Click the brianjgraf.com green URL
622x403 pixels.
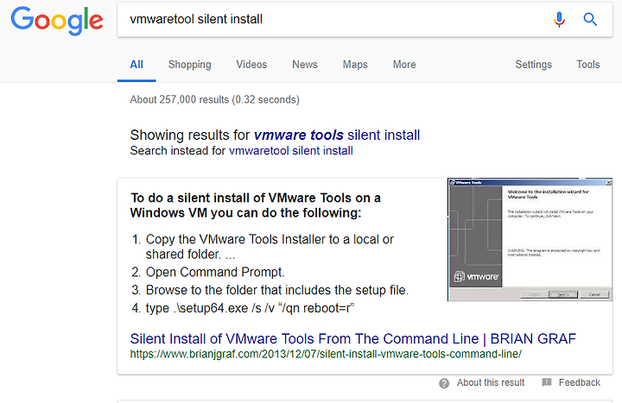326,354
